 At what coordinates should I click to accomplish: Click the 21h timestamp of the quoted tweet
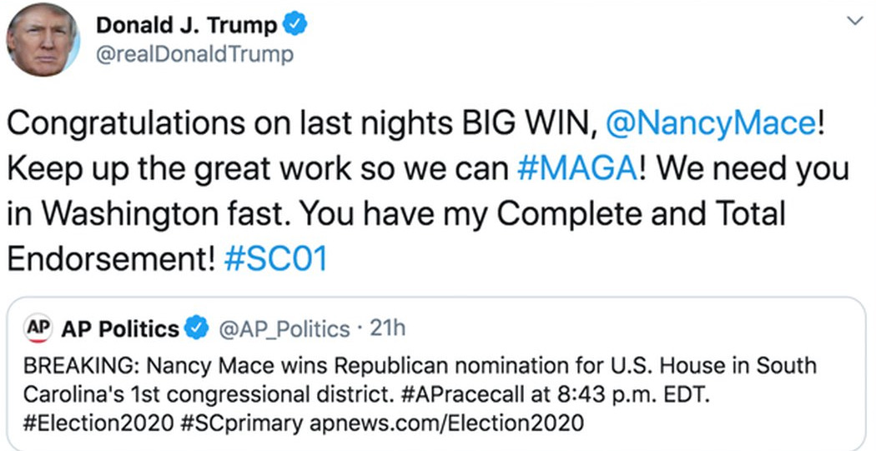[387, 328]
